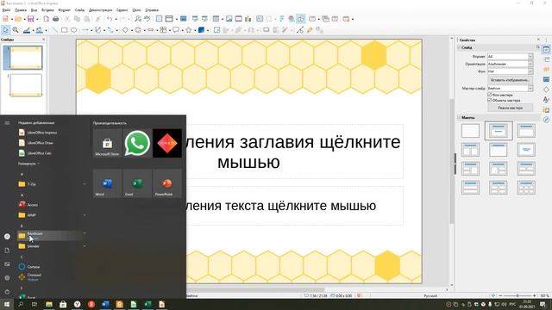Click the slide content placeholder text box
The width and height of the screenshot is (552, 310).
tap(294, 206)
